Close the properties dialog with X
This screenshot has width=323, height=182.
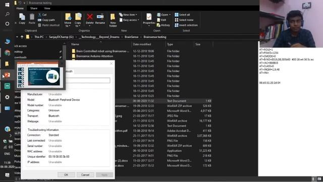coord(112,63)
